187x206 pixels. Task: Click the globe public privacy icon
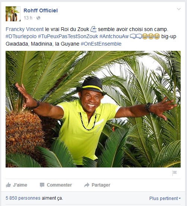point(38,18)
